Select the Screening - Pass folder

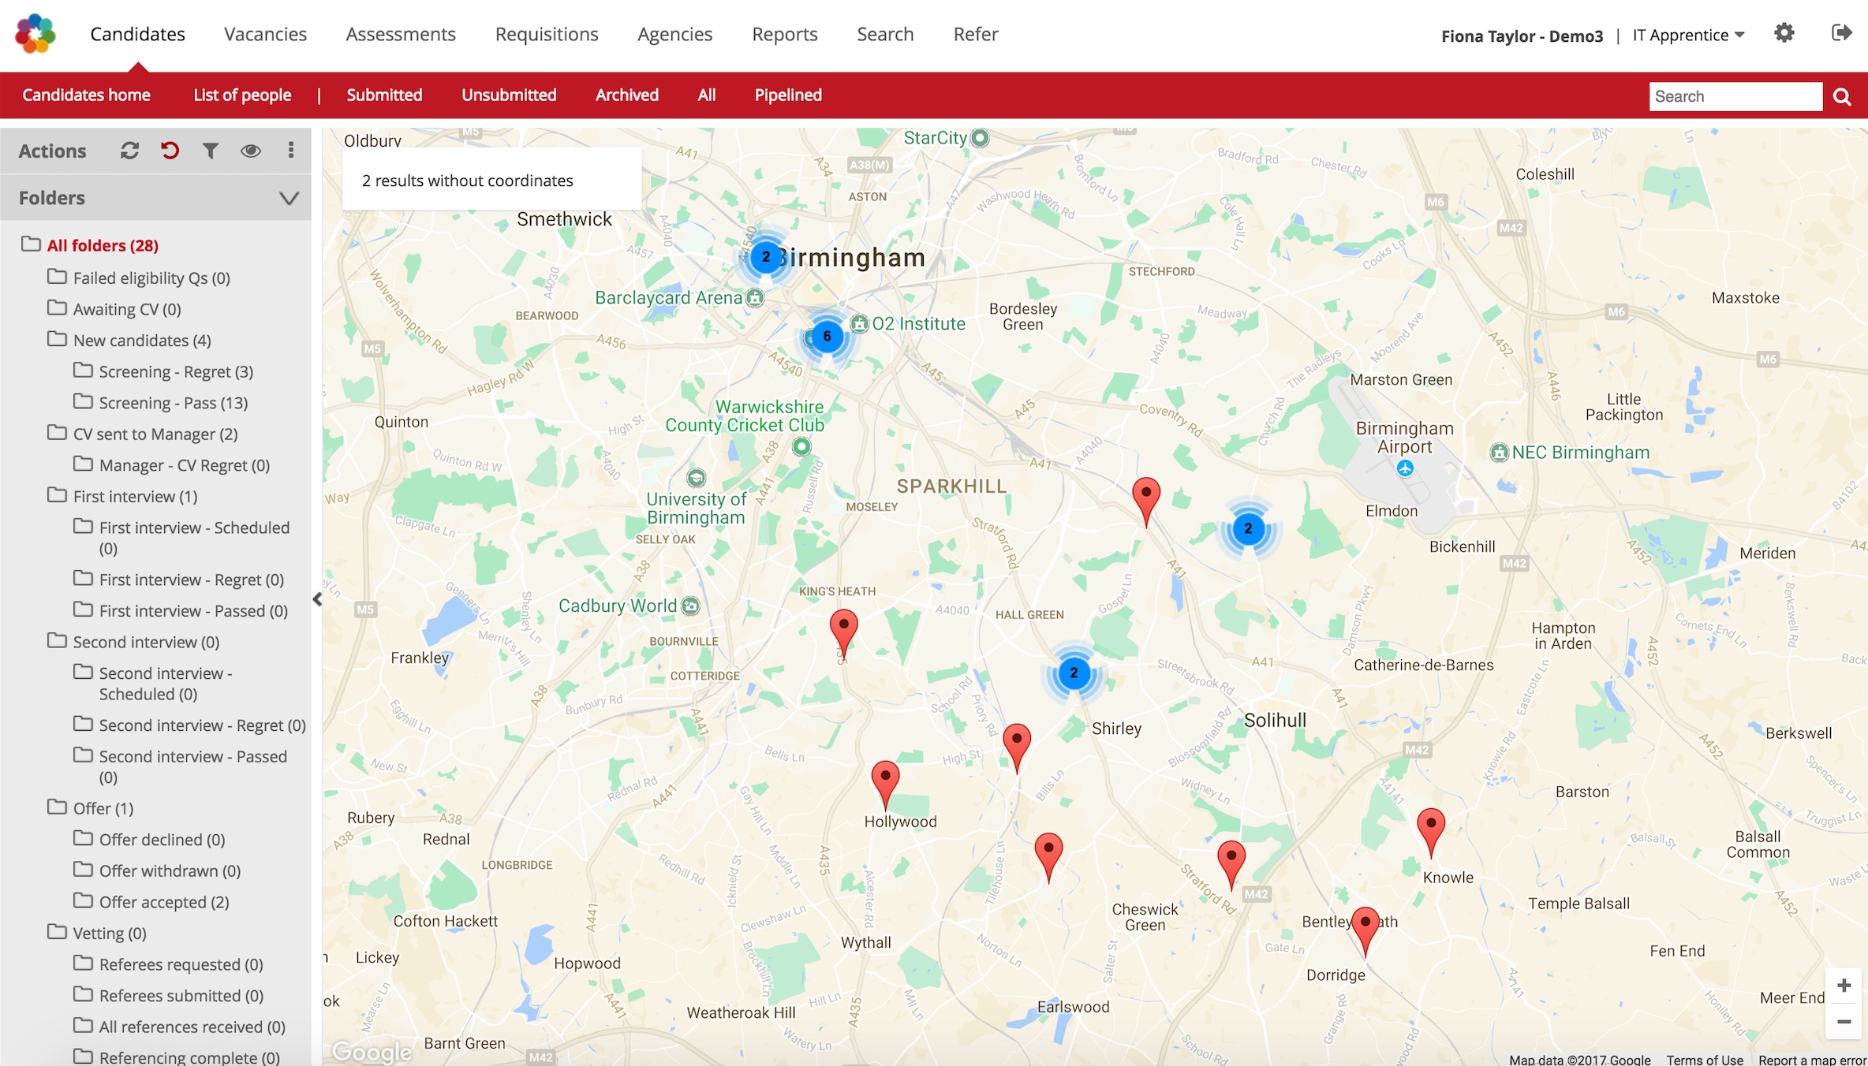(173, 403)
